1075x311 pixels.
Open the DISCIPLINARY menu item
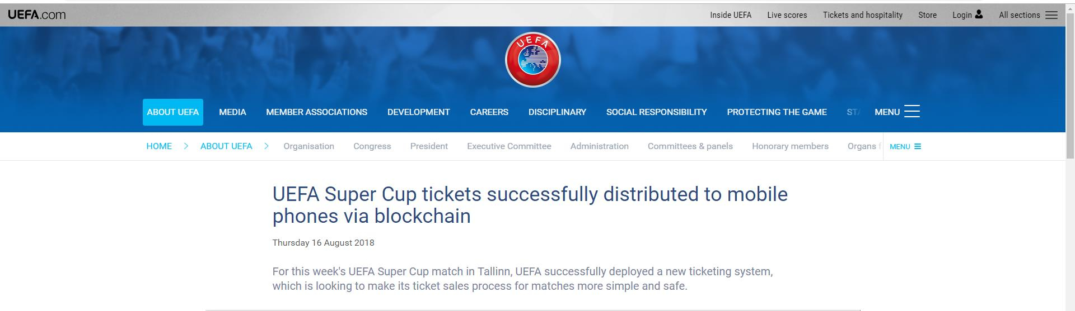[x=557, y=112]
